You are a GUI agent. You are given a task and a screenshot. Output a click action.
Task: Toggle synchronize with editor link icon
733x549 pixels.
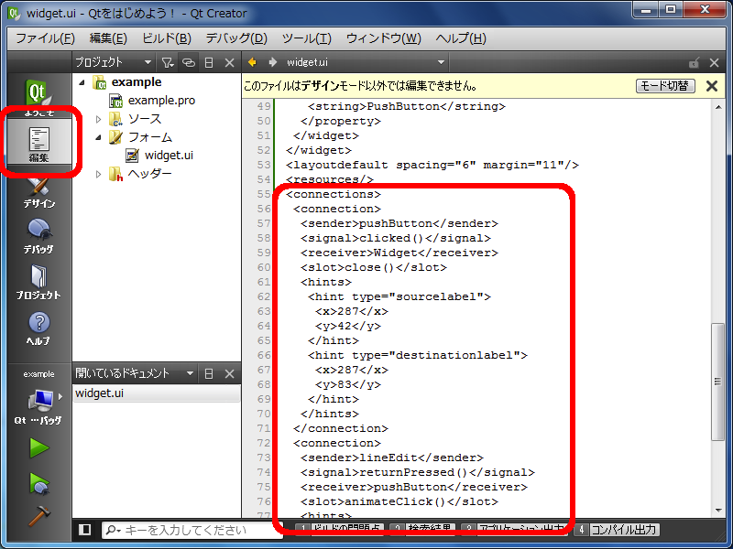[188, 62]
